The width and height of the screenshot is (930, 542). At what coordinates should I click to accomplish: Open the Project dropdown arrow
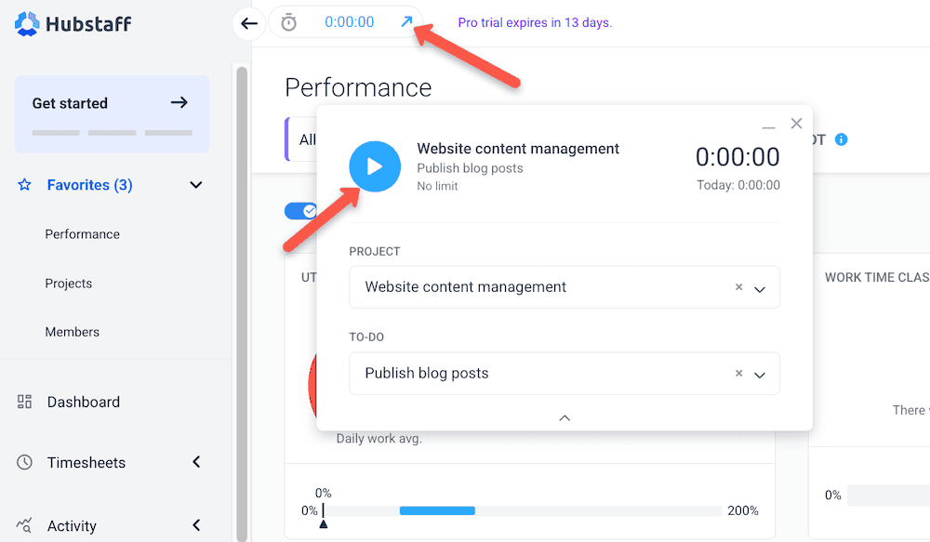pos(760,289)
